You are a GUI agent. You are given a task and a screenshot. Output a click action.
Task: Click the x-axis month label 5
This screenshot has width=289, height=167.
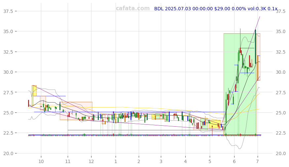[210, 161]
